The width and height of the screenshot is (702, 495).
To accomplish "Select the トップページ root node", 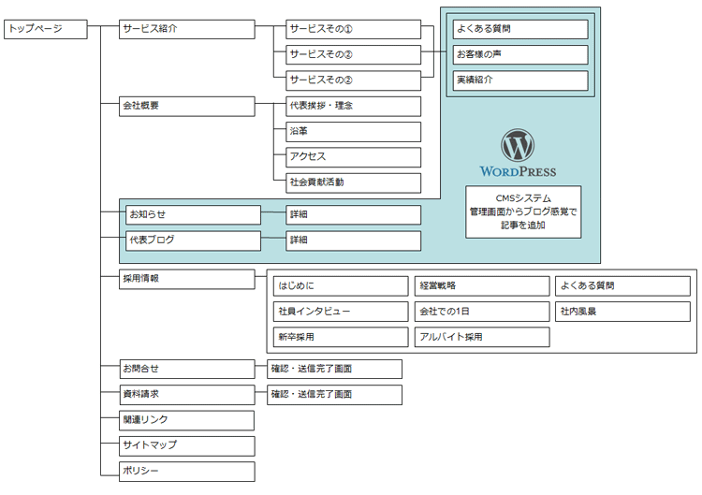I will (x=46, y=29).
